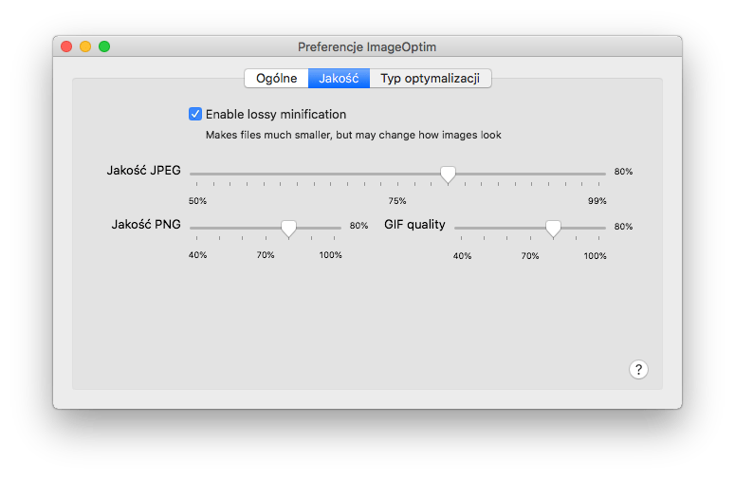Select the Jakość tab

coord(339,79)
